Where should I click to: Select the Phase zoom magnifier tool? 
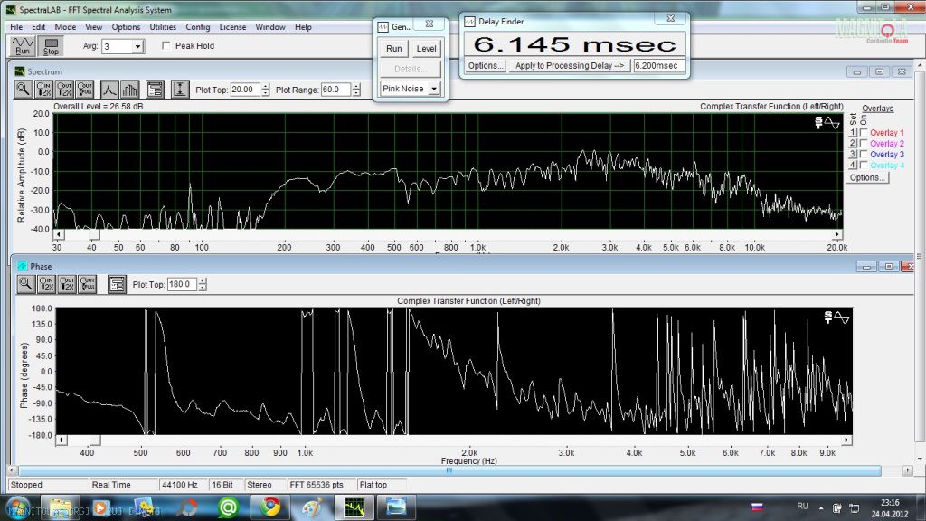coord(26,284)
